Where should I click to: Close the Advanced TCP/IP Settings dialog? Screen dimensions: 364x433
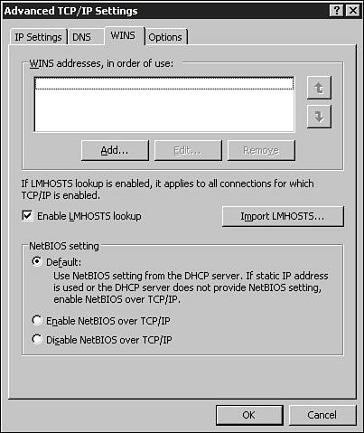[x=353, y=11]
